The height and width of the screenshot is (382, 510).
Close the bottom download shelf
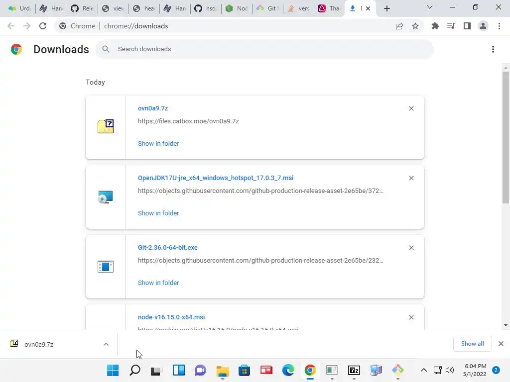coord(501,344)
